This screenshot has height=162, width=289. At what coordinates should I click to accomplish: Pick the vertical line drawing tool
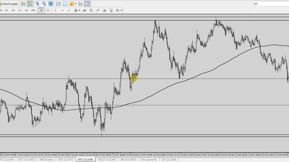(x=56, y=10)
